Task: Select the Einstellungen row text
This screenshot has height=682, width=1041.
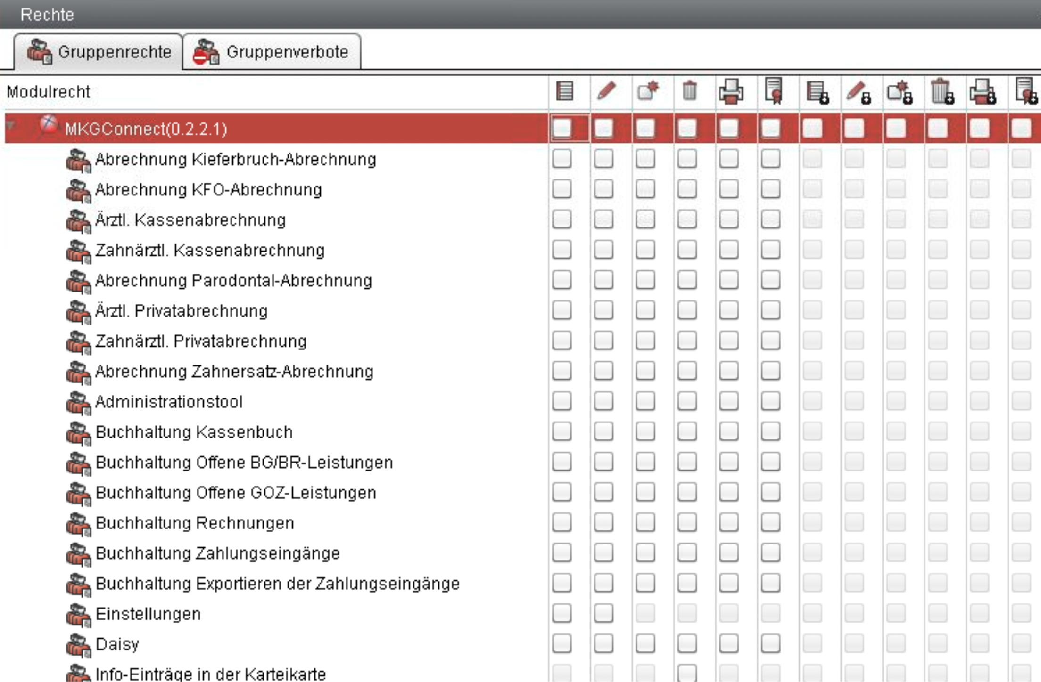Action: (x=148, y=614)
